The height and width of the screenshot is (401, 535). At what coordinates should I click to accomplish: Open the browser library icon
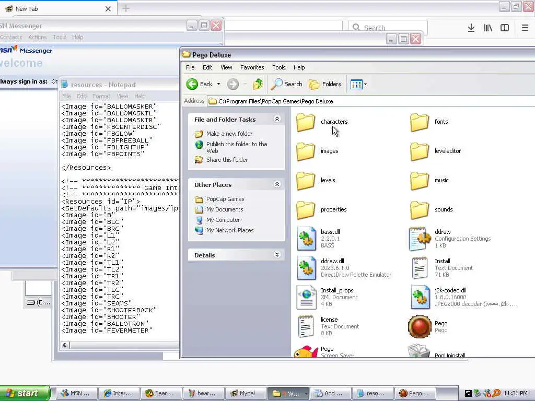pos(488,28)
